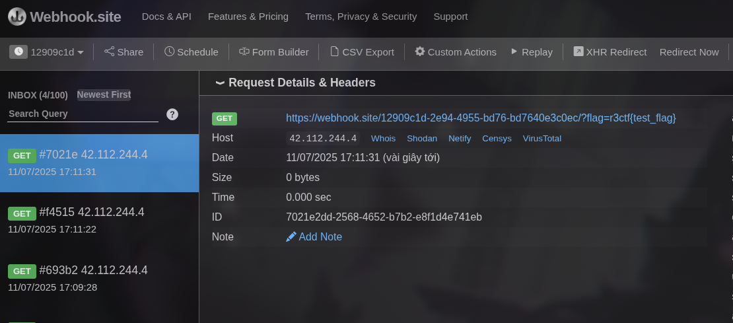This screenshot has width=733, height=323.
Task: Toggle the XHR Redirect option
Action: coord(610,52)
